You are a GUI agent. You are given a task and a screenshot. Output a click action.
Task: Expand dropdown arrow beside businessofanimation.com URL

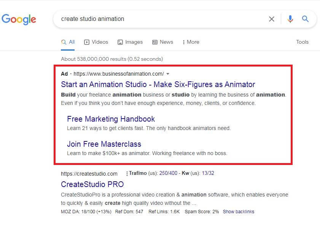tap(168, 74)
